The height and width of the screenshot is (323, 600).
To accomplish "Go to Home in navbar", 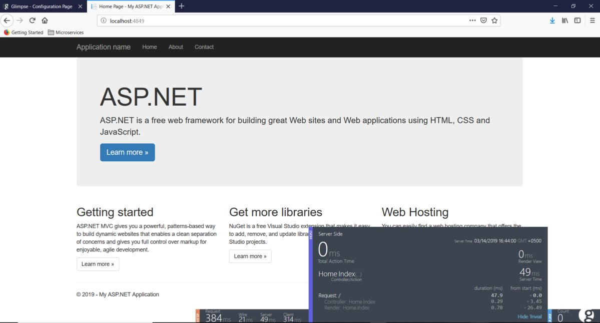I will 149,47.
